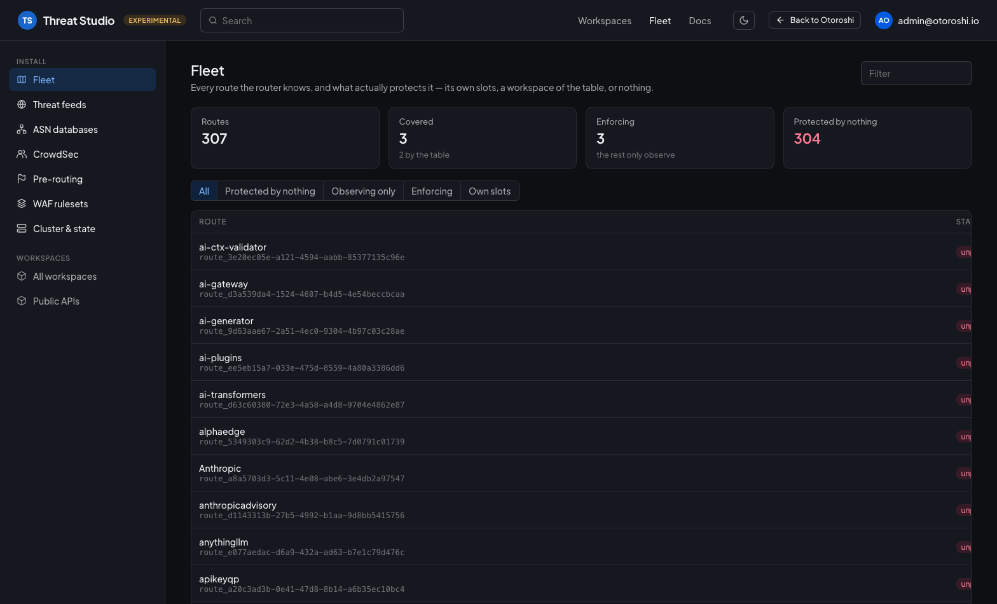Click the ROUTE column header

click(212, 222)
